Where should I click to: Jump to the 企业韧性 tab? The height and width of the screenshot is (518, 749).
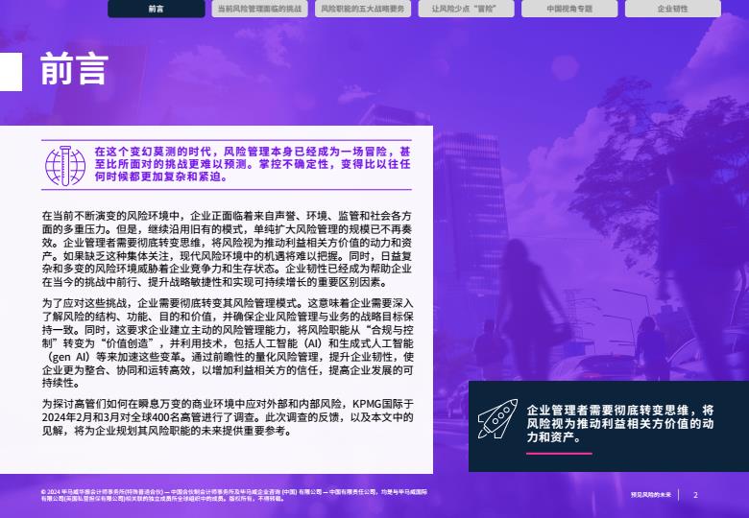coord(672,9)
